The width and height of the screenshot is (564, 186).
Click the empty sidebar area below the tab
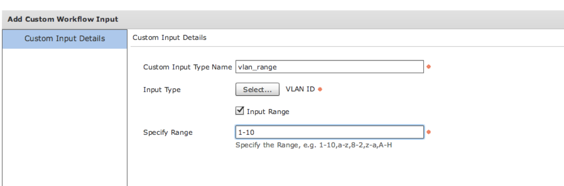(x=65, y=117)
